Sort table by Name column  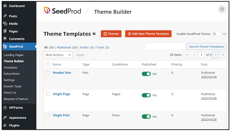pos(57,64)
